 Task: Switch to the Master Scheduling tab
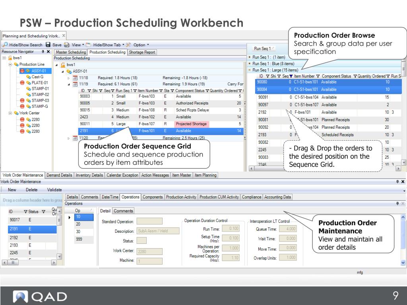[71, 52]
